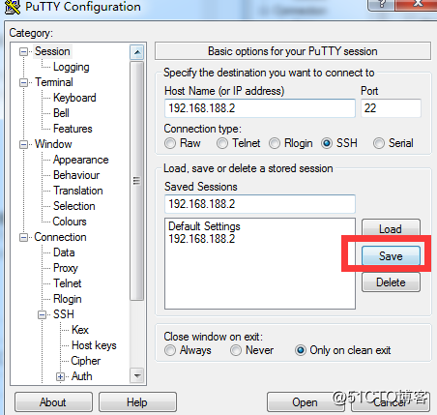437x415 pixels.
Task: Collapse the Session tree node
Action: click(x=23, y=51)
